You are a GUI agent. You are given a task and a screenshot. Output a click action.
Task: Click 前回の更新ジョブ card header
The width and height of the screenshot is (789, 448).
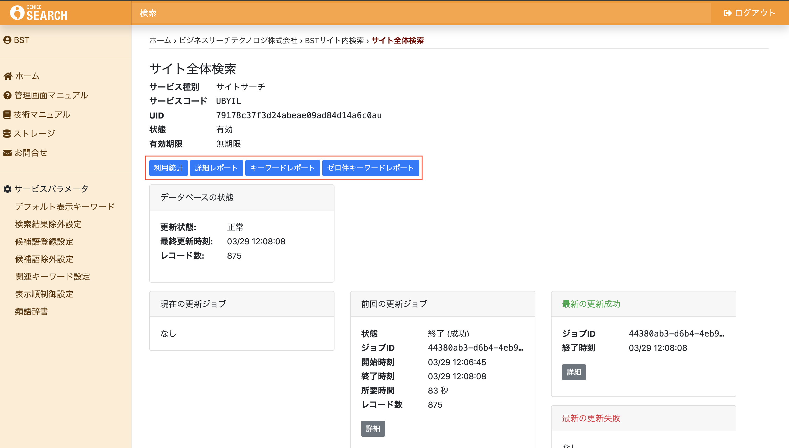click(x=443, y=304)
